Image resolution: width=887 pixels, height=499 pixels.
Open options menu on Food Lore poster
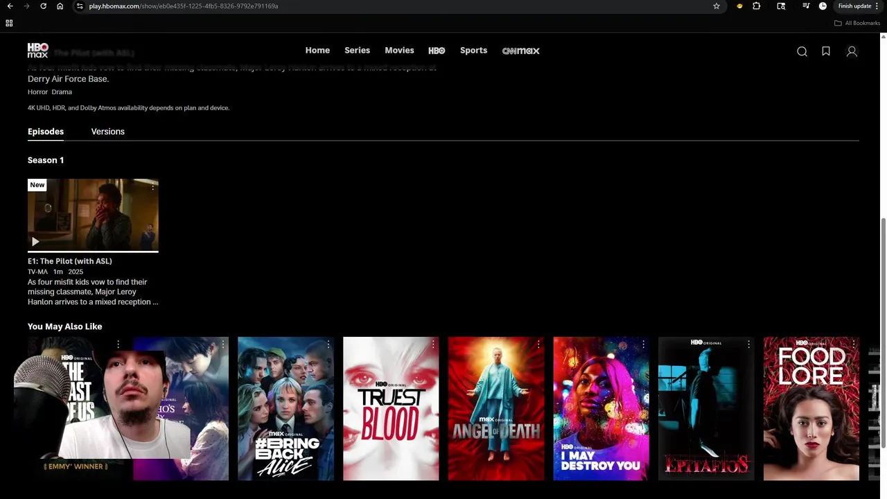(x=854, y=344)
